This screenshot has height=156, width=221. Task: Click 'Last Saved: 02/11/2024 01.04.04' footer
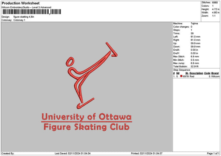pos(73,153)
